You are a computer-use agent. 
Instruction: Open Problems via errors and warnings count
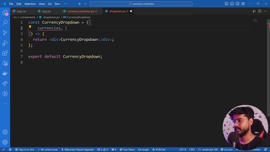(x=103, y=149)
